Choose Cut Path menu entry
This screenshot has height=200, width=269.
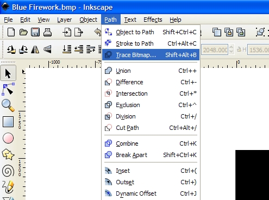pos(151,128)
